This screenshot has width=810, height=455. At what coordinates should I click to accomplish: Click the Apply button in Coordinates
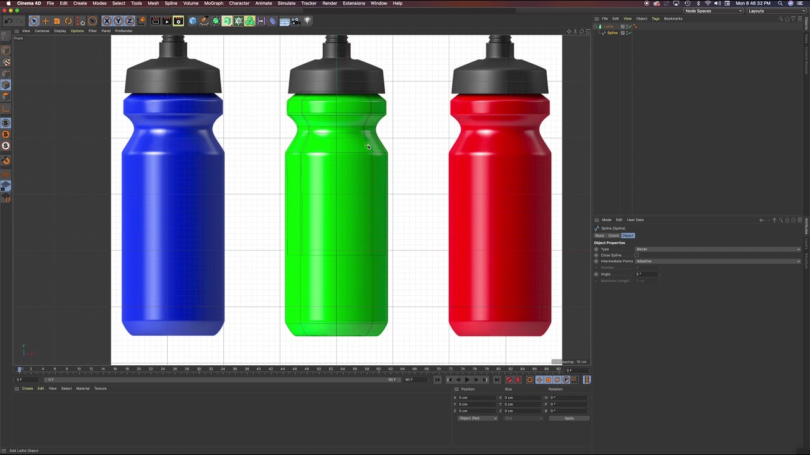[x=569, y=418]
